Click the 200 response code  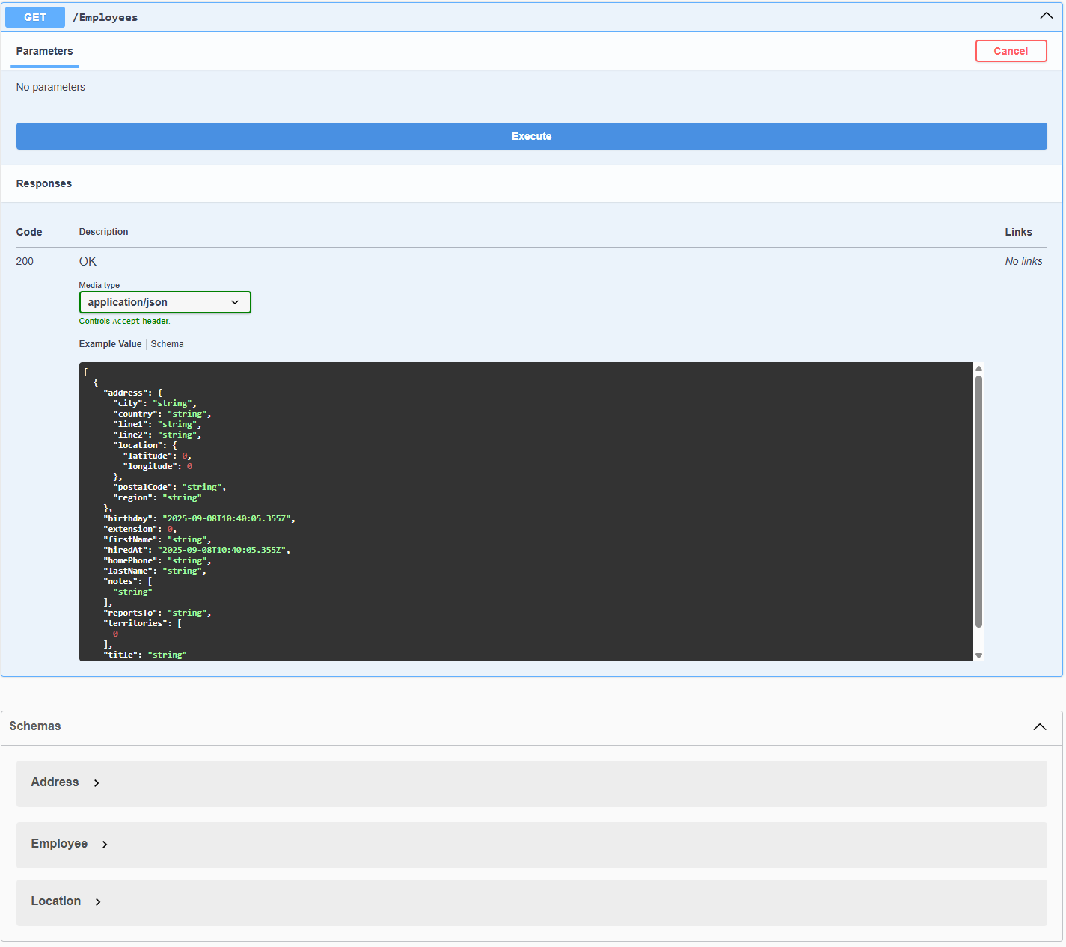(25, 261)
